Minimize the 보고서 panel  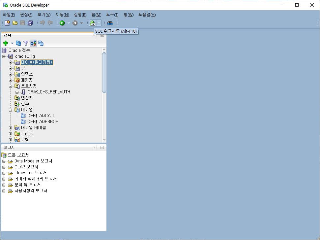point(102,147)
